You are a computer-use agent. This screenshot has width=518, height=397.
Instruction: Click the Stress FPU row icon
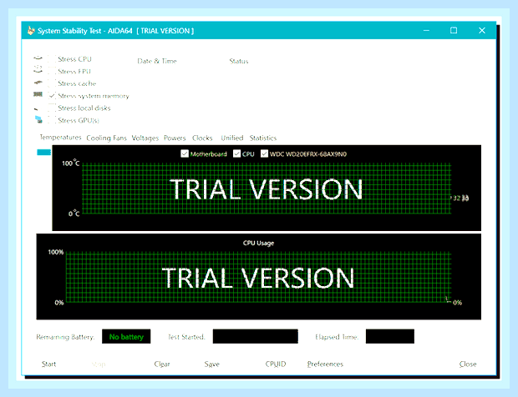[x=38, y=70]
